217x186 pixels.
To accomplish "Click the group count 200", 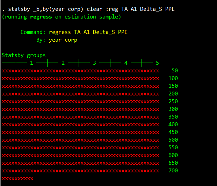I will coord(173,94).
